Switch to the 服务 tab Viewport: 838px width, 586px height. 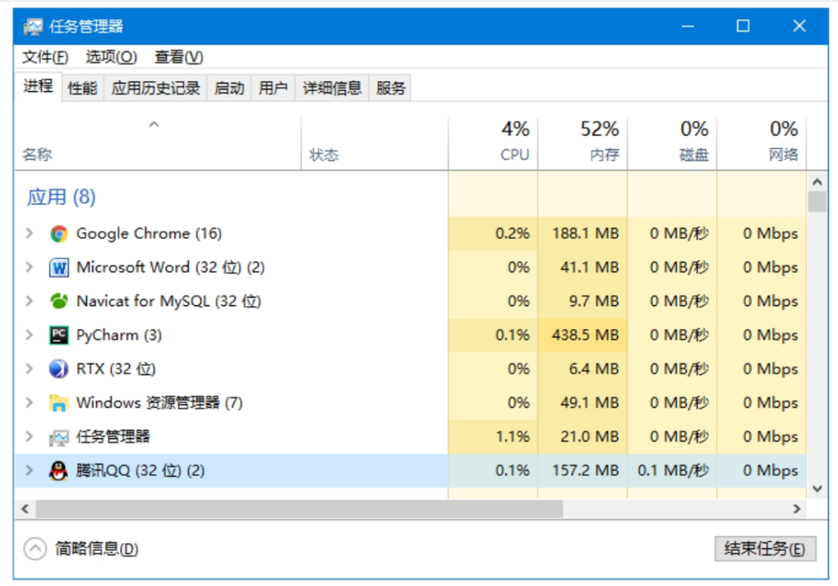point(391,88)
